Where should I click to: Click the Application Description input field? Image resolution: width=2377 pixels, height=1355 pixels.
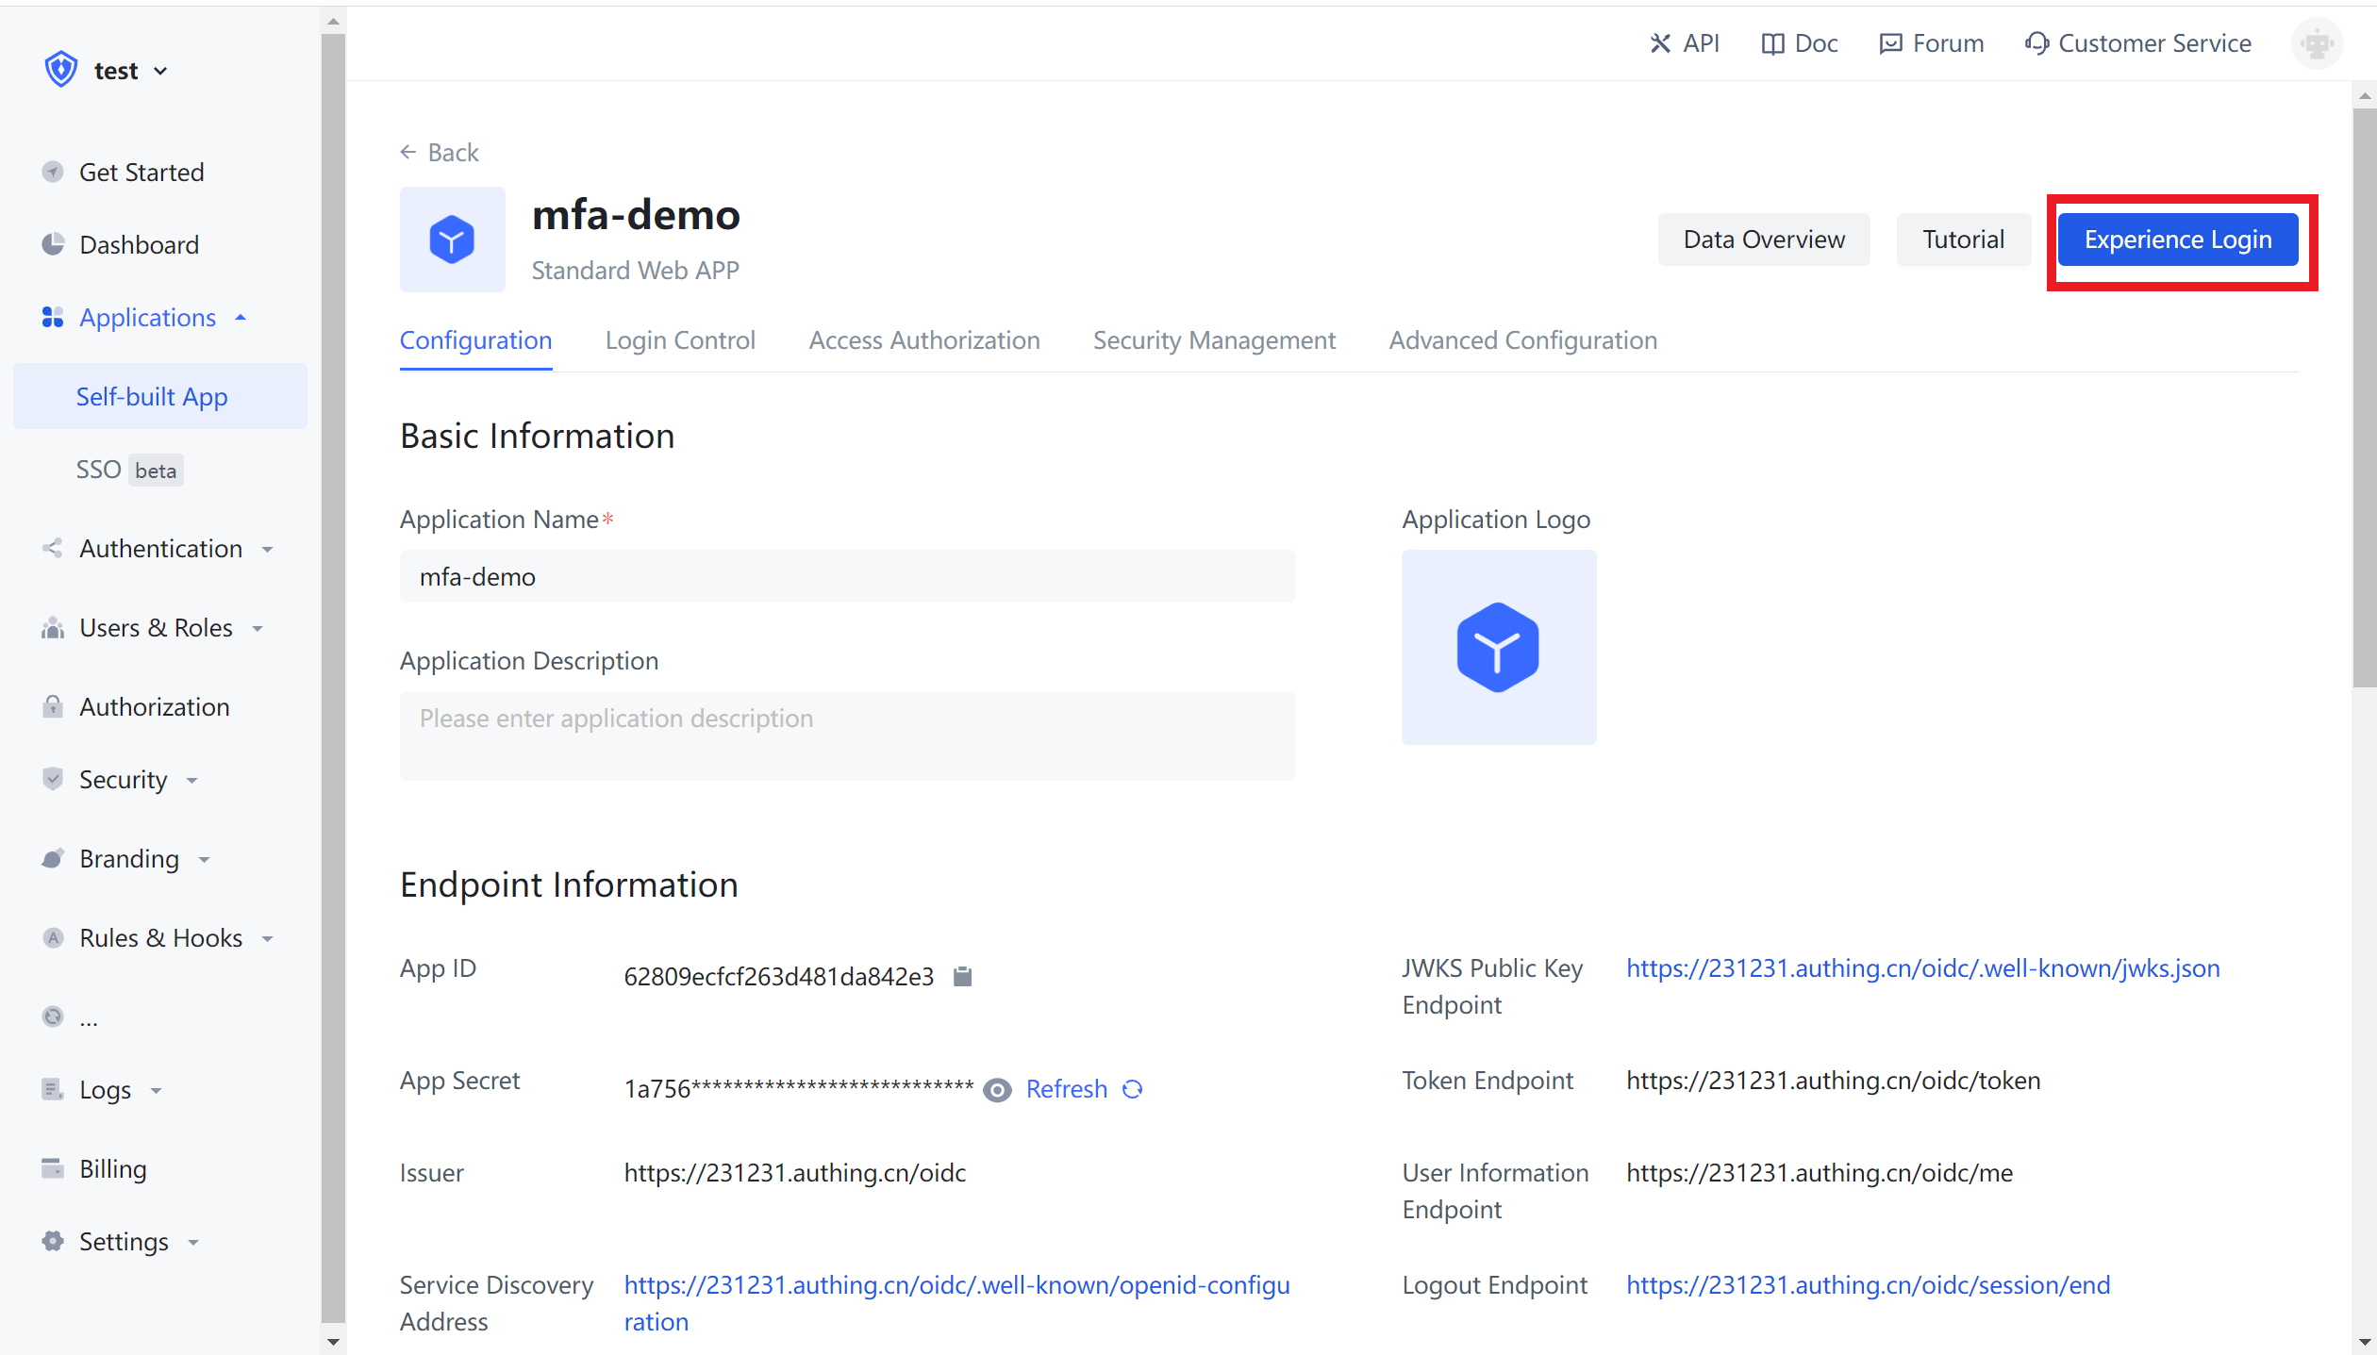pos(847,735)
